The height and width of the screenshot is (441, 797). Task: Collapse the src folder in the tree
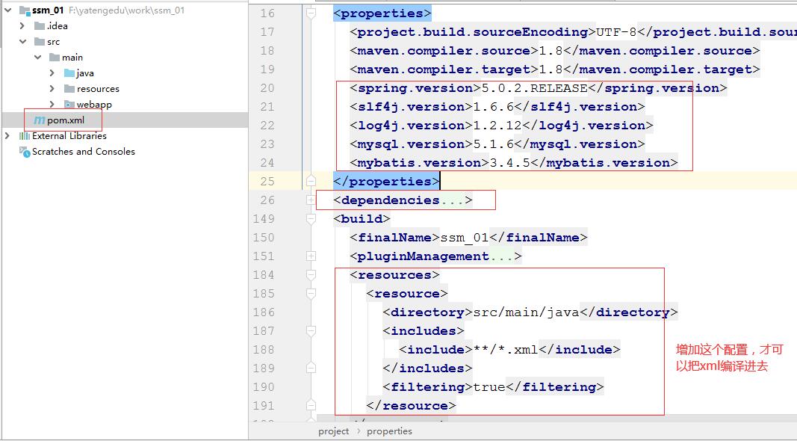pos(23,42)
